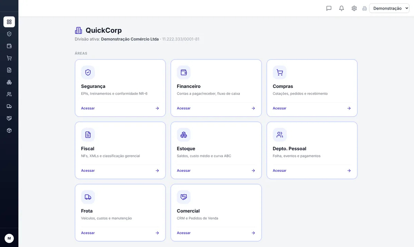The width and height of the screenshot is (414, 247).
Task: Open Compras cart icon in sidebar
Action: [x=9, y=58]
